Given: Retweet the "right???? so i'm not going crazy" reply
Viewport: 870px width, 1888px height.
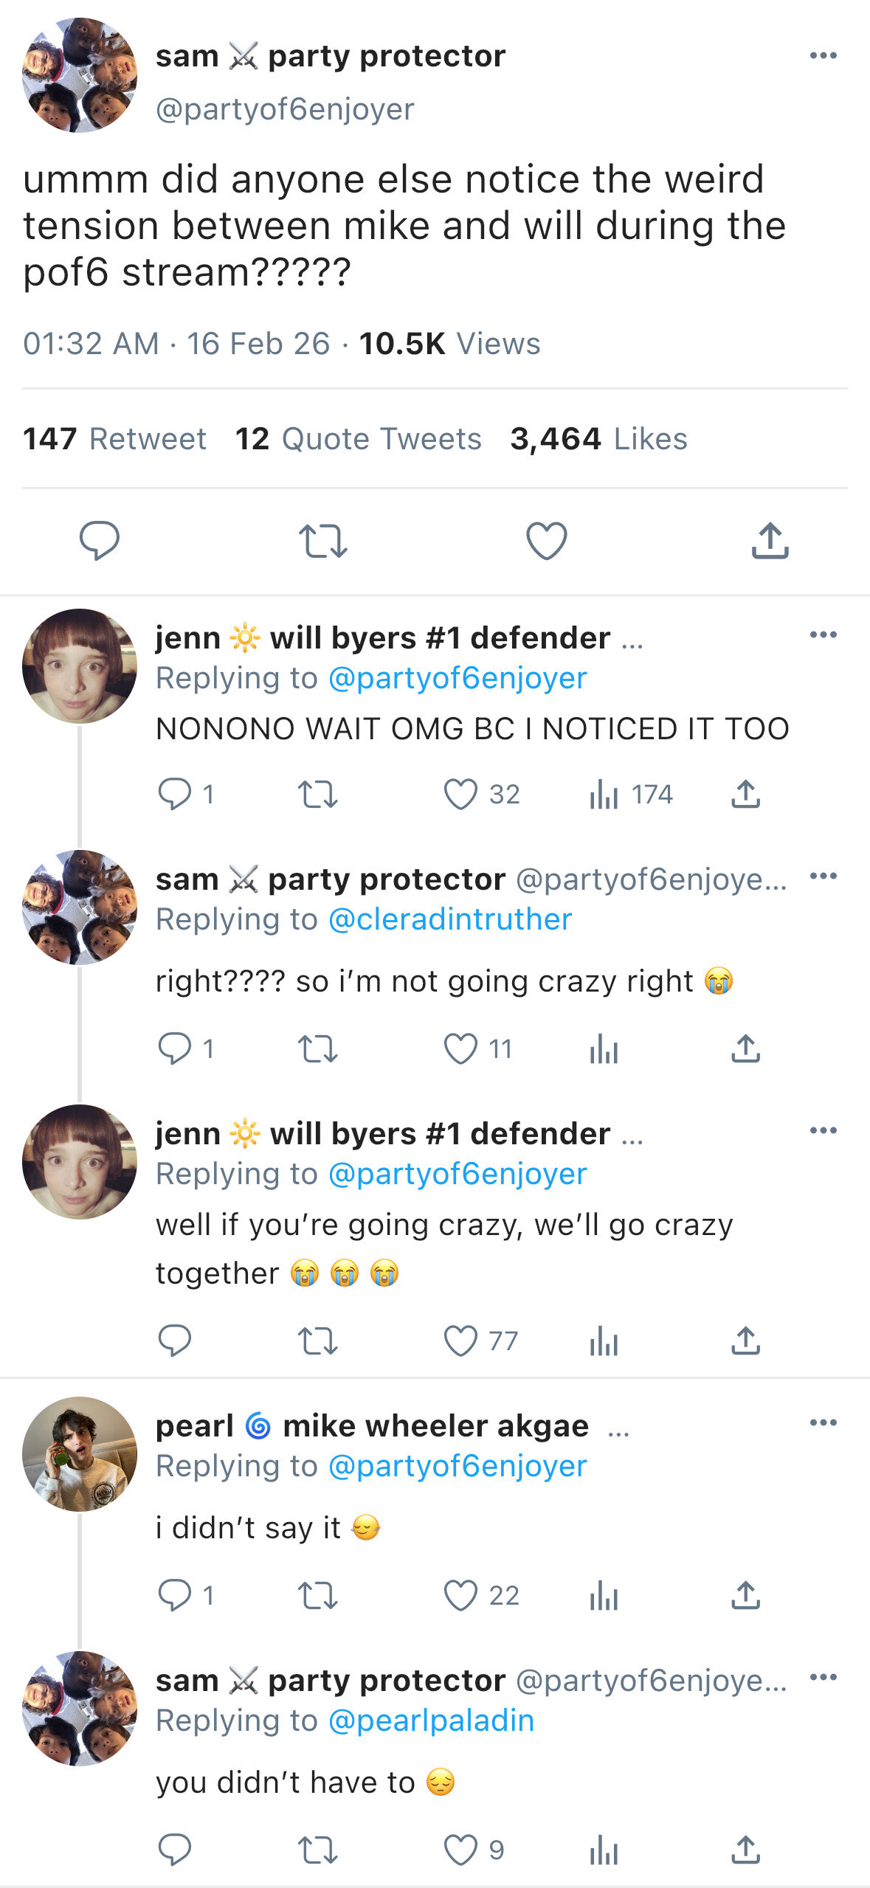Looking at the screenshot, I should (x=317, y=1048).
